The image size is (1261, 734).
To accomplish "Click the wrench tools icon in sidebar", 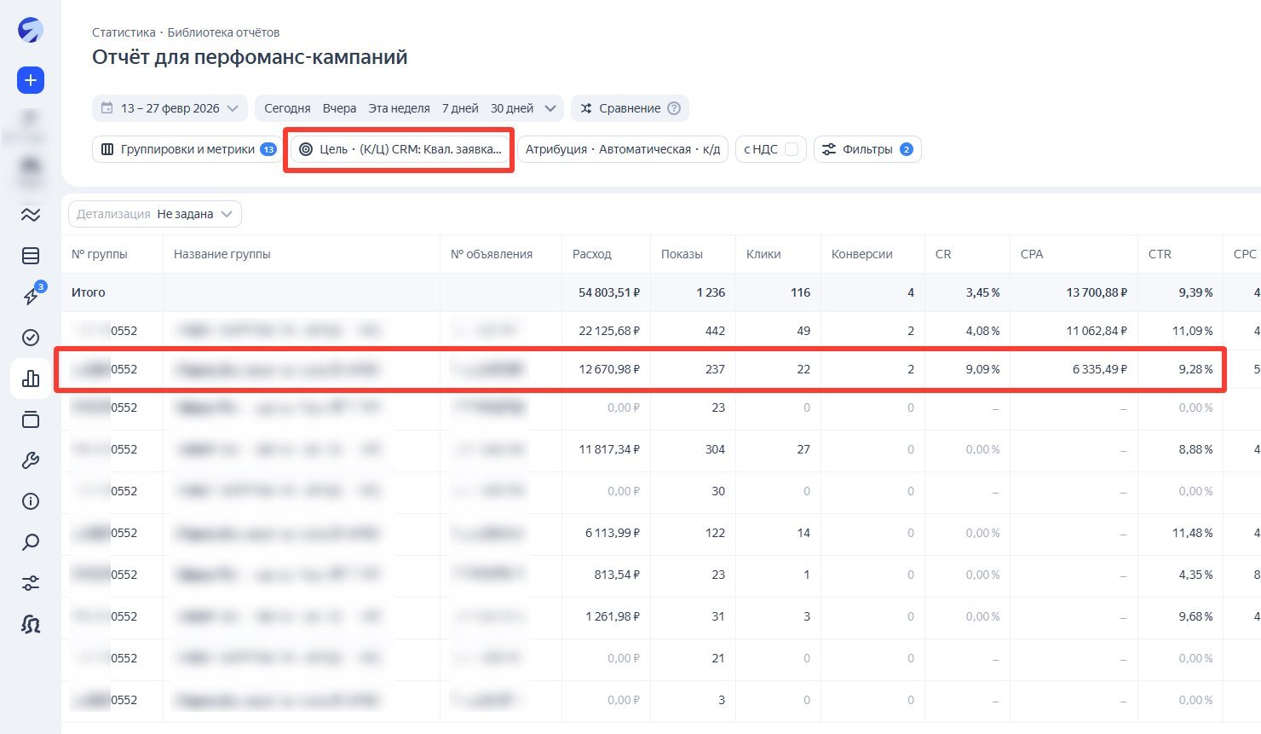I will pos(31,461).
